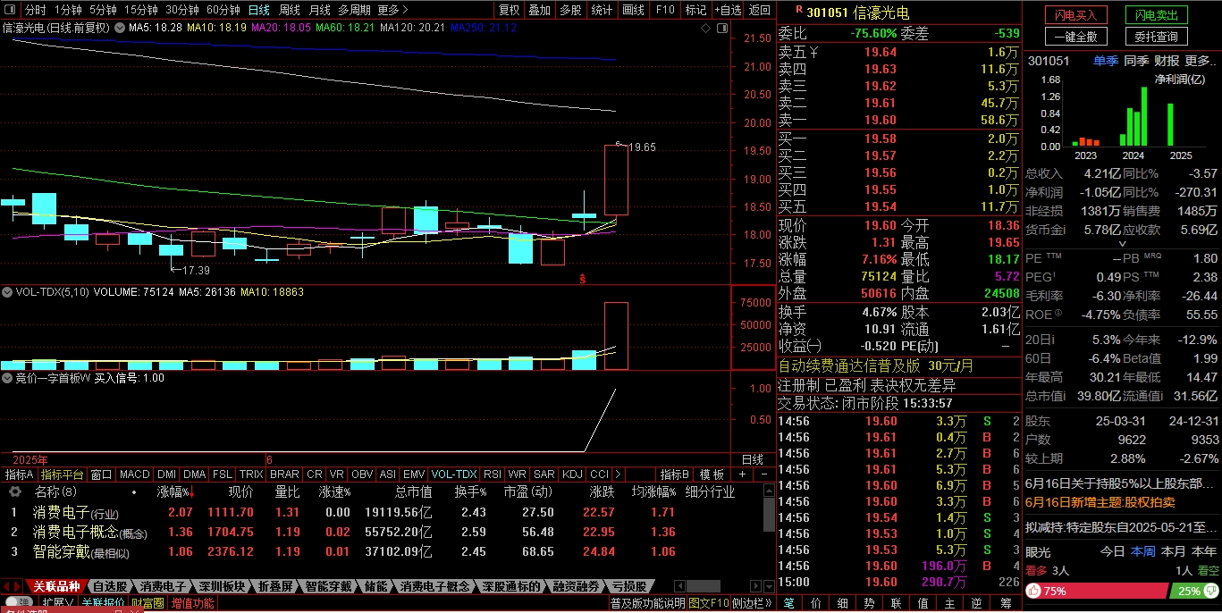1222x613 pixels.
Task: Select the 月线 monthly period
Action: pyautogui.click(x=319, y=10)
